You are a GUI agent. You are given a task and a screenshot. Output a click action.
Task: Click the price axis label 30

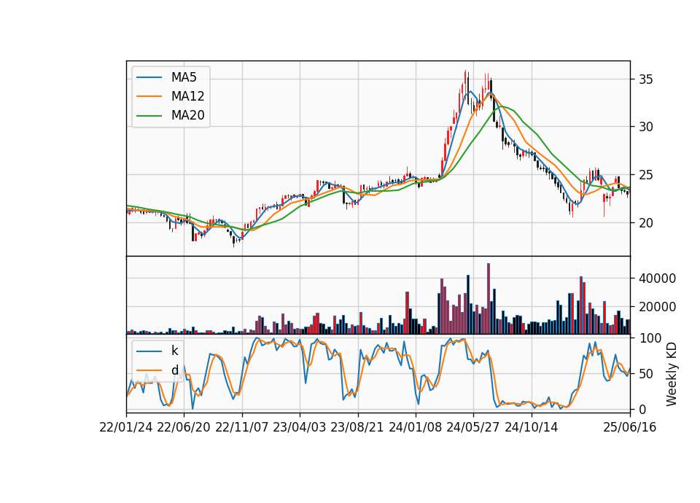645,127
